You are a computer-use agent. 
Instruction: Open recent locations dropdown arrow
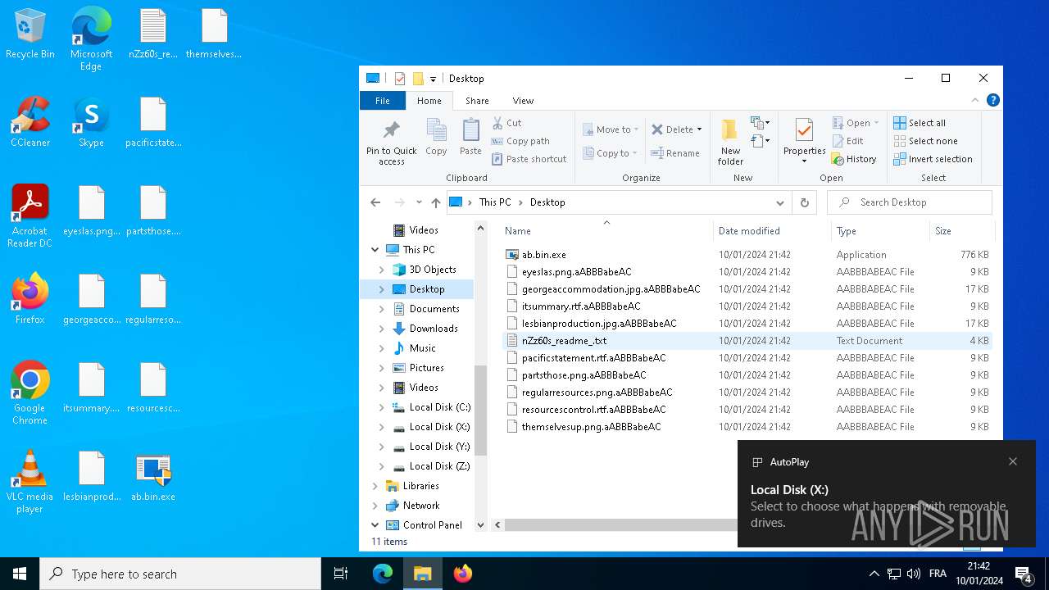[x=419, y=202]
